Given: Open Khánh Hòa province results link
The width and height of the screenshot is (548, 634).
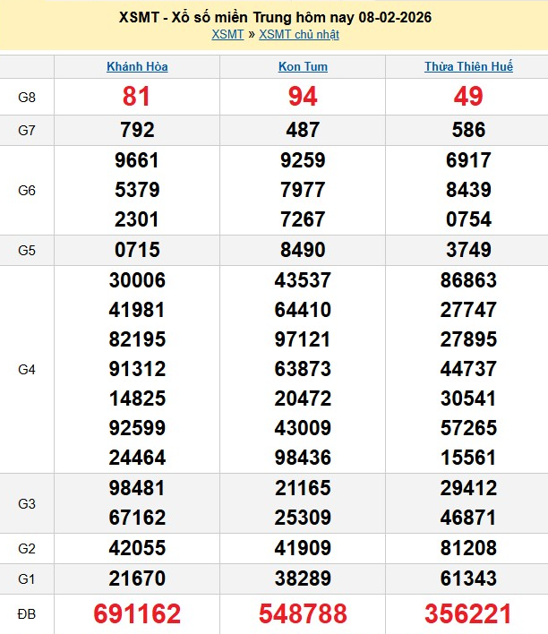Looking at the screenshot, I should click(x=137, y=67).
